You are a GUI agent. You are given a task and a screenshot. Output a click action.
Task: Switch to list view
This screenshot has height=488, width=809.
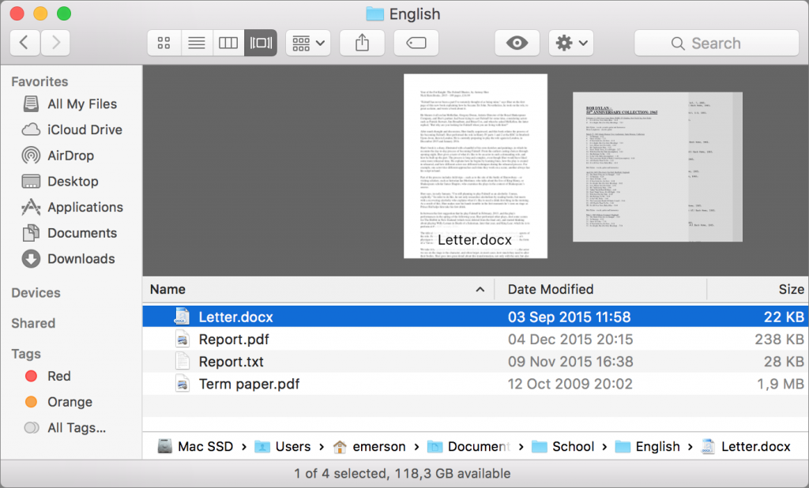196,43
